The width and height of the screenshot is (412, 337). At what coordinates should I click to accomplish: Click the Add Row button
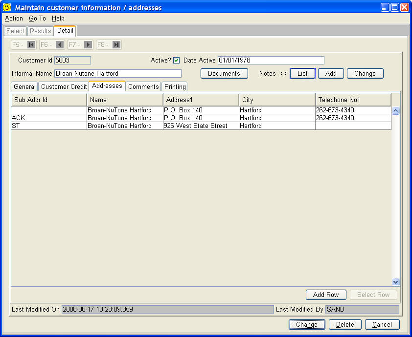click(326, 295)
